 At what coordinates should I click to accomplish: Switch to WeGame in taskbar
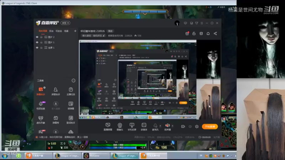click(95, 156)
